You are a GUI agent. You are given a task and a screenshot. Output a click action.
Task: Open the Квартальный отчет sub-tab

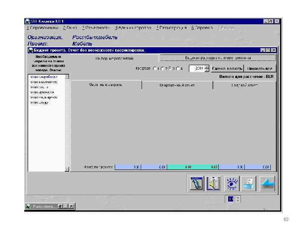(177, 85)
